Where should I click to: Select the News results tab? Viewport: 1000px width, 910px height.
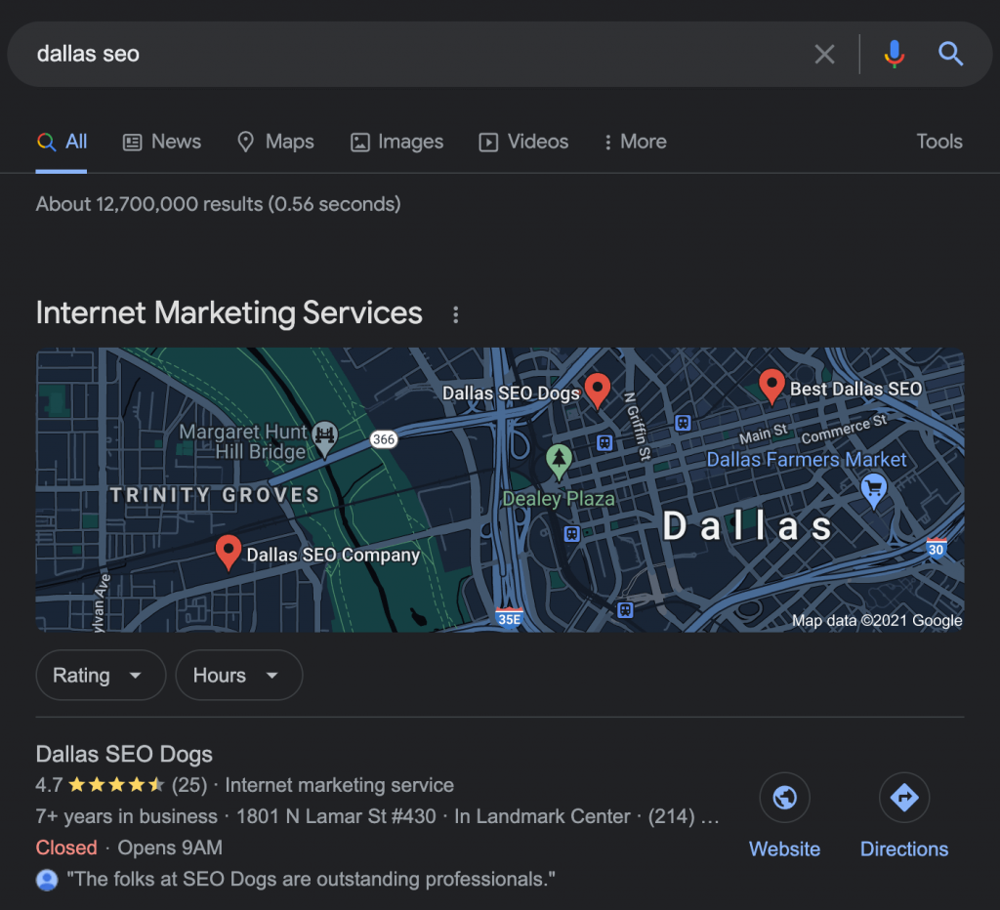161,142
